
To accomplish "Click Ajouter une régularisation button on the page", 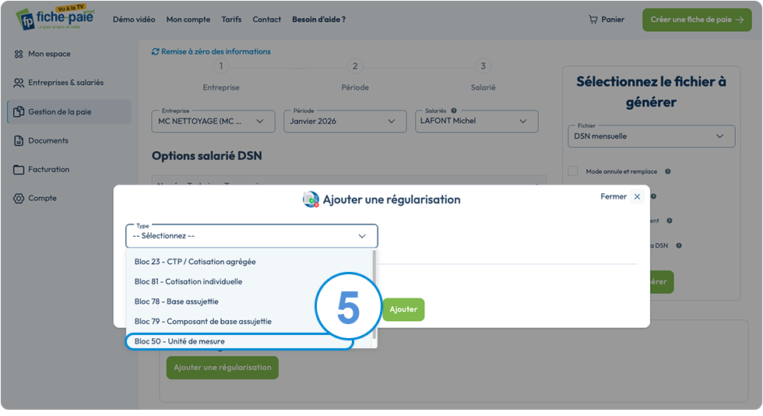I will coord(223,367).
